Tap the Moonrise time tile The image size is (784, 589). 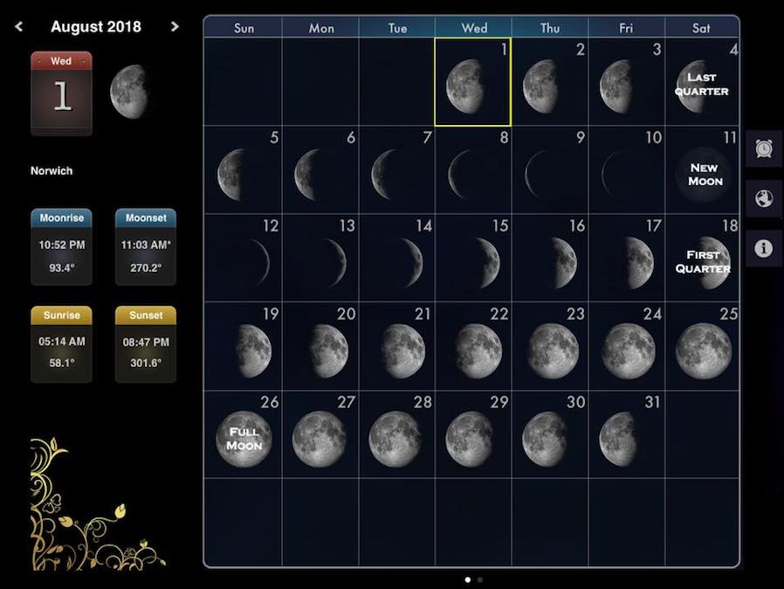click(x=61, y=246)
